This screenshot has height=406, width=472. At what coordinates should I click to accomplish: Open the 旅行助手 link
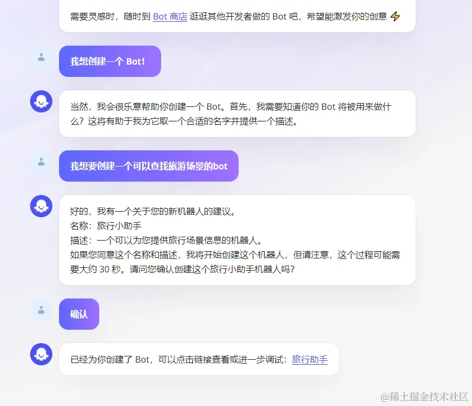(x=309, y=359)
